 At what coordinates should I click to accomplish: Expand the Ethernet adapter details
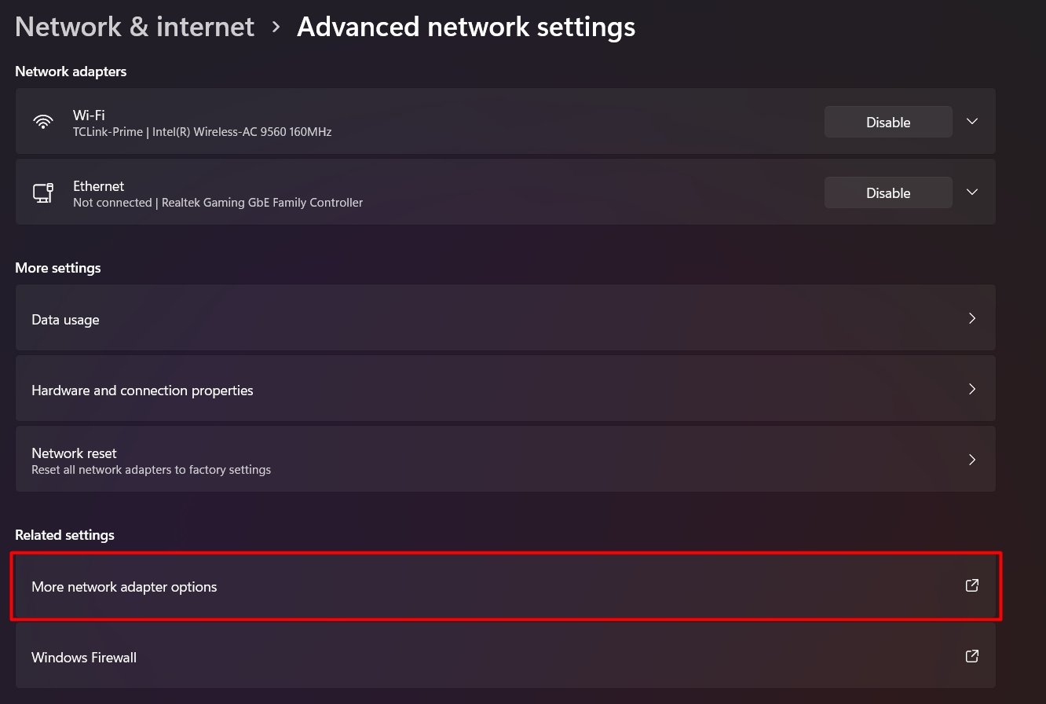click(971, 192)
